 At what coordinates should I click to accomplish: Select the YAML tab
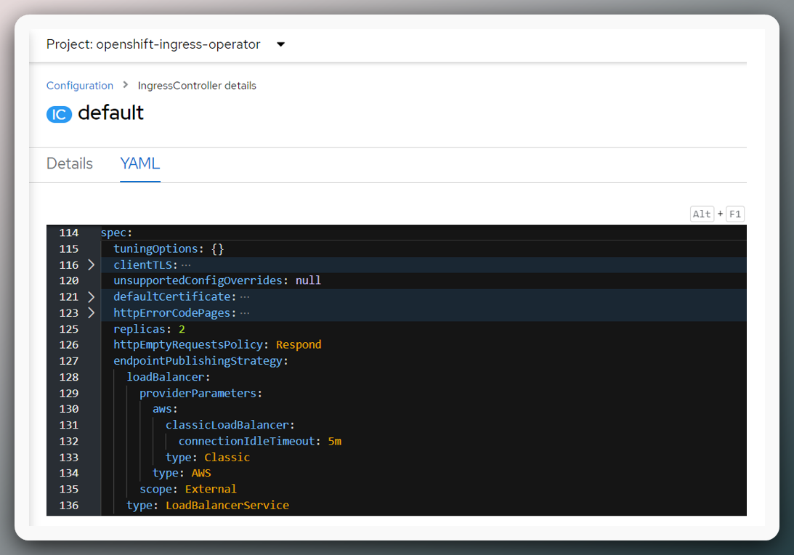(x=140, y=163)
